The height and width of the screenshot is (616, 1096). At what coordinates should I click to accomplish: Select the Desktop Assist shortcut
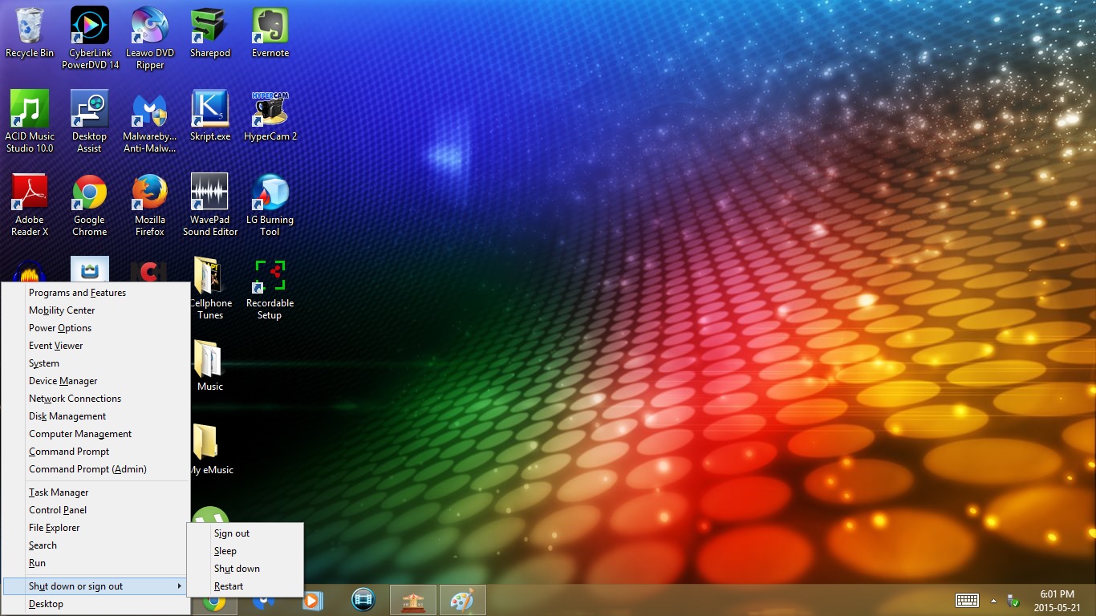click(90, 122)
